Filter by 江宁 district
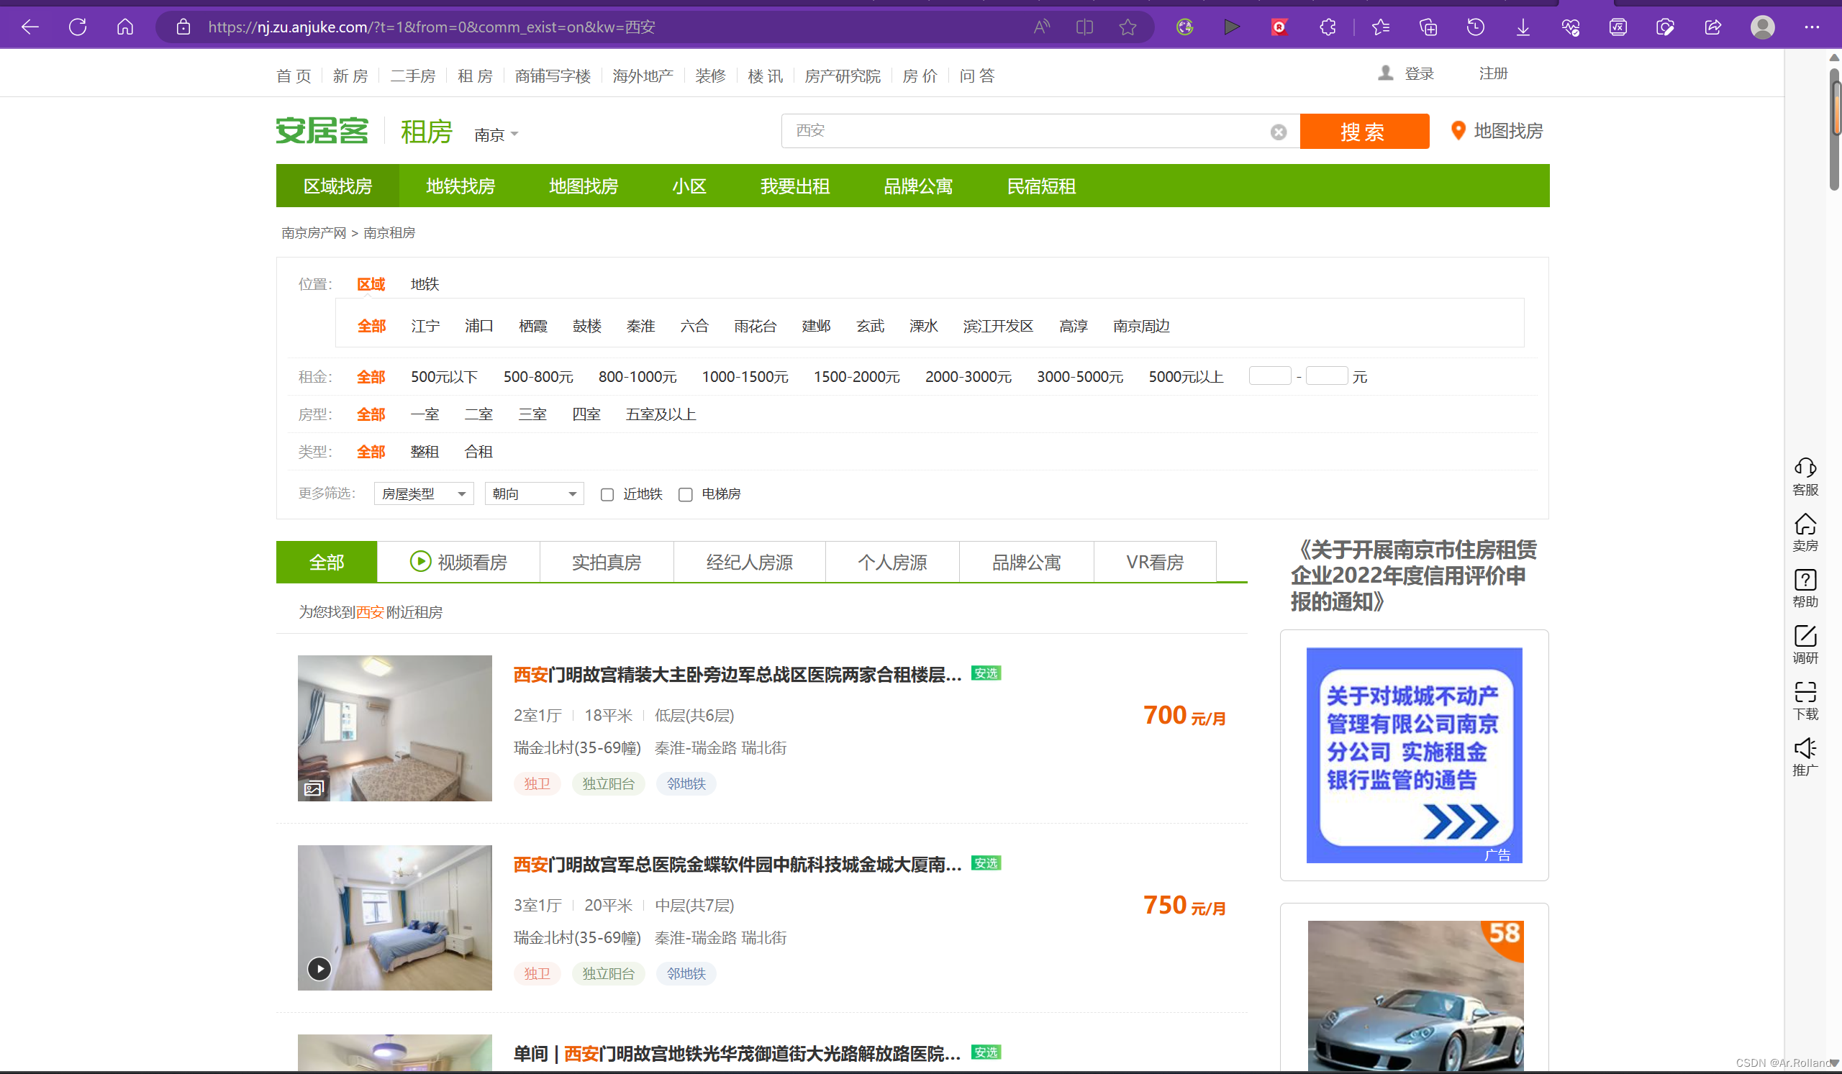 click(425, 326)
